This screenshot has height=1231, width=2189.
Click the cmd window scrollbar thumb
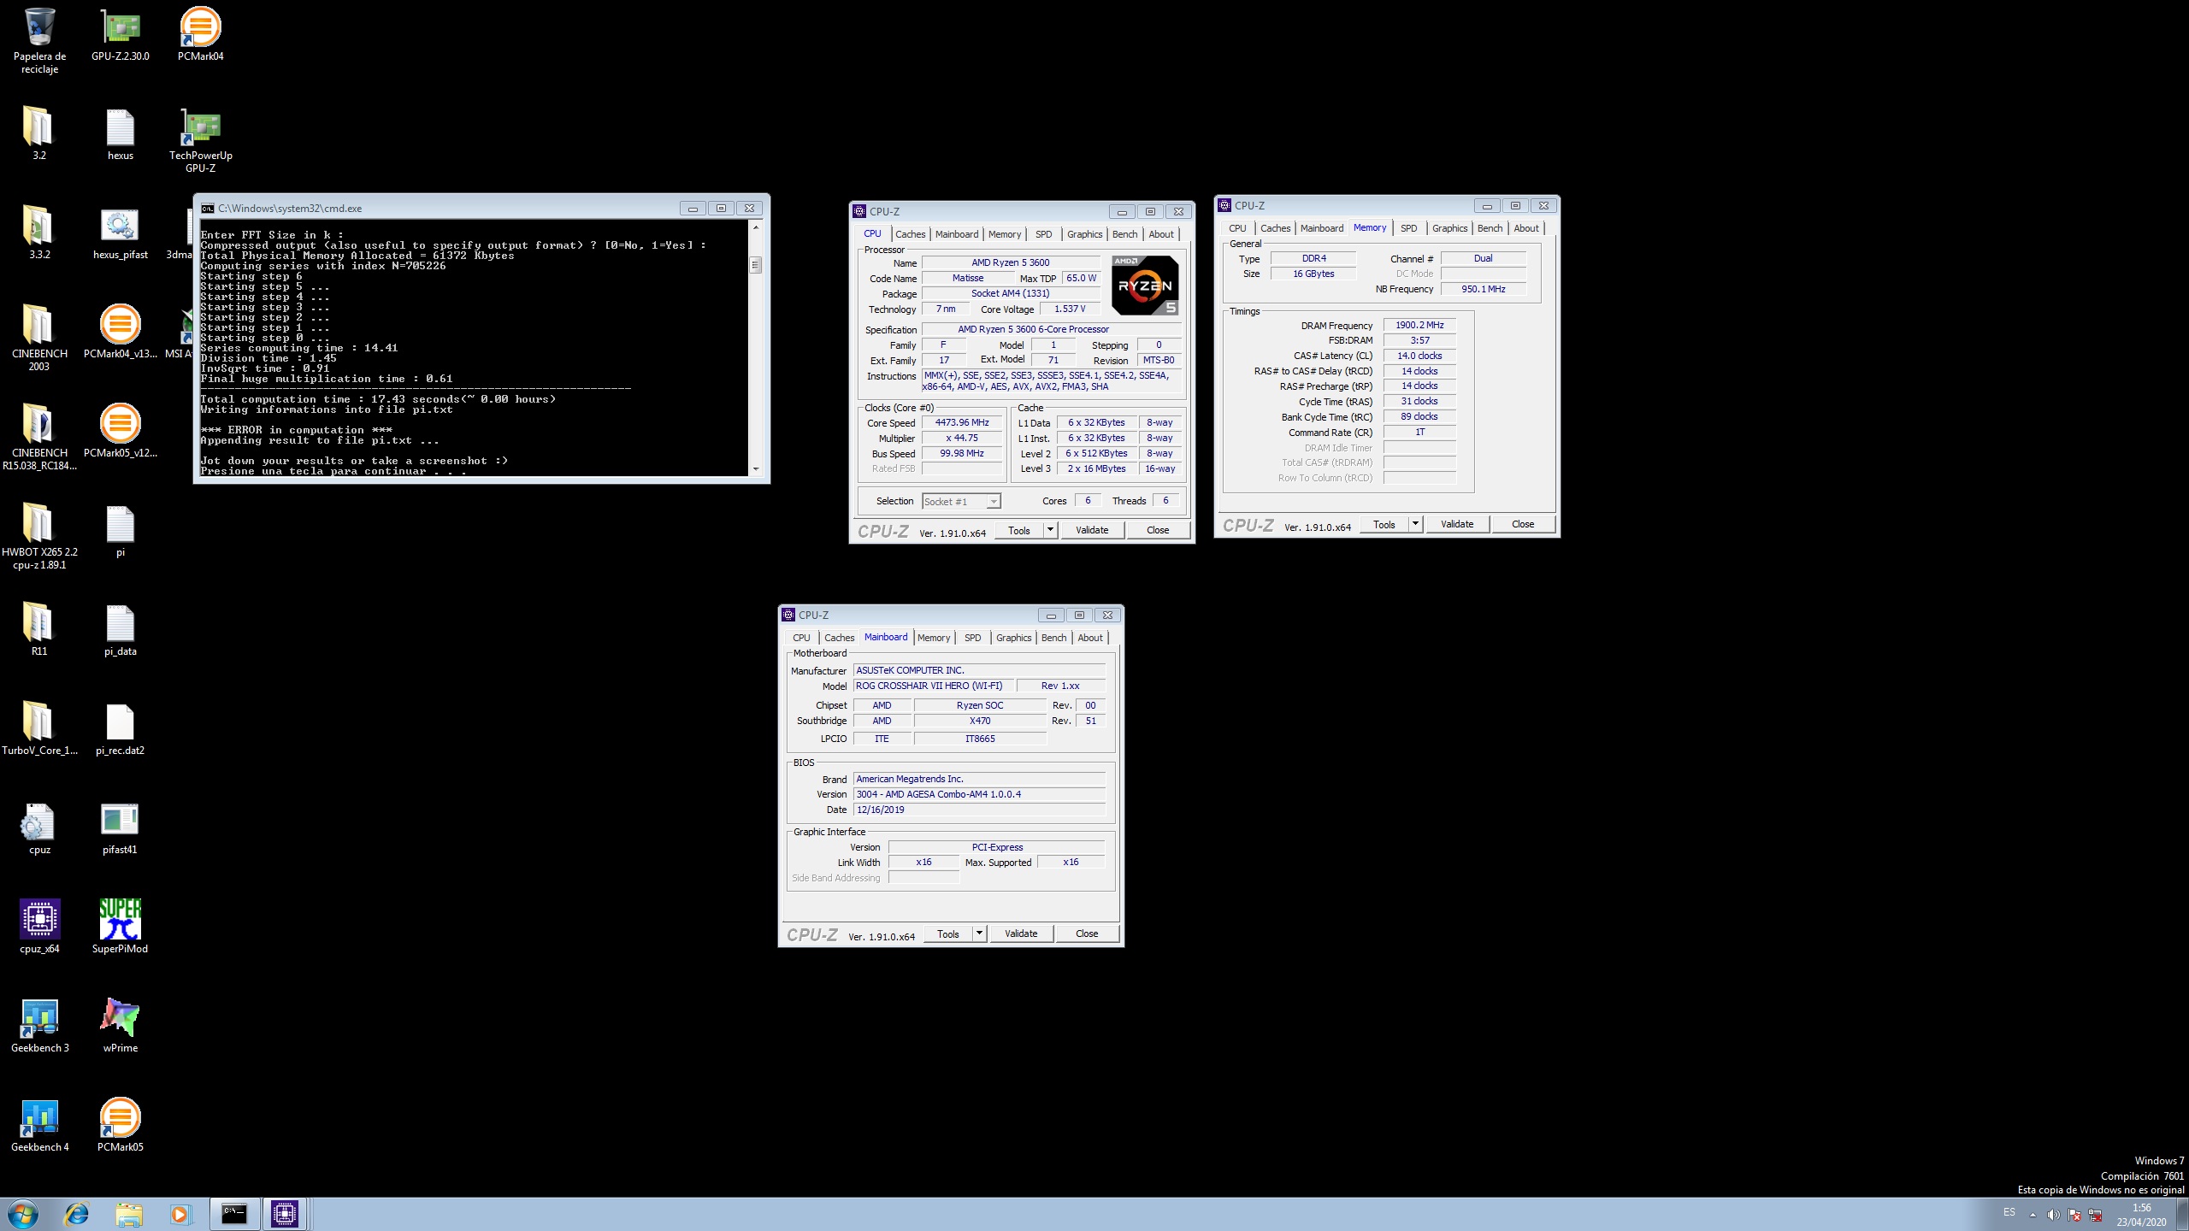pos(755,265)
